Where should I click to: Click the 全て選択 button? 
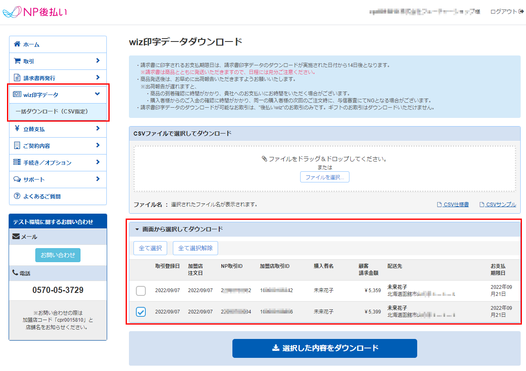[150, 248]
